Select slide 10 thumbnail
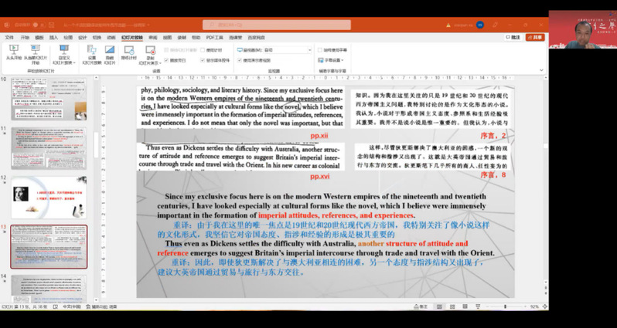Image resolution: width=617 pixels, height=328 pixels. (x=49, y=99)
